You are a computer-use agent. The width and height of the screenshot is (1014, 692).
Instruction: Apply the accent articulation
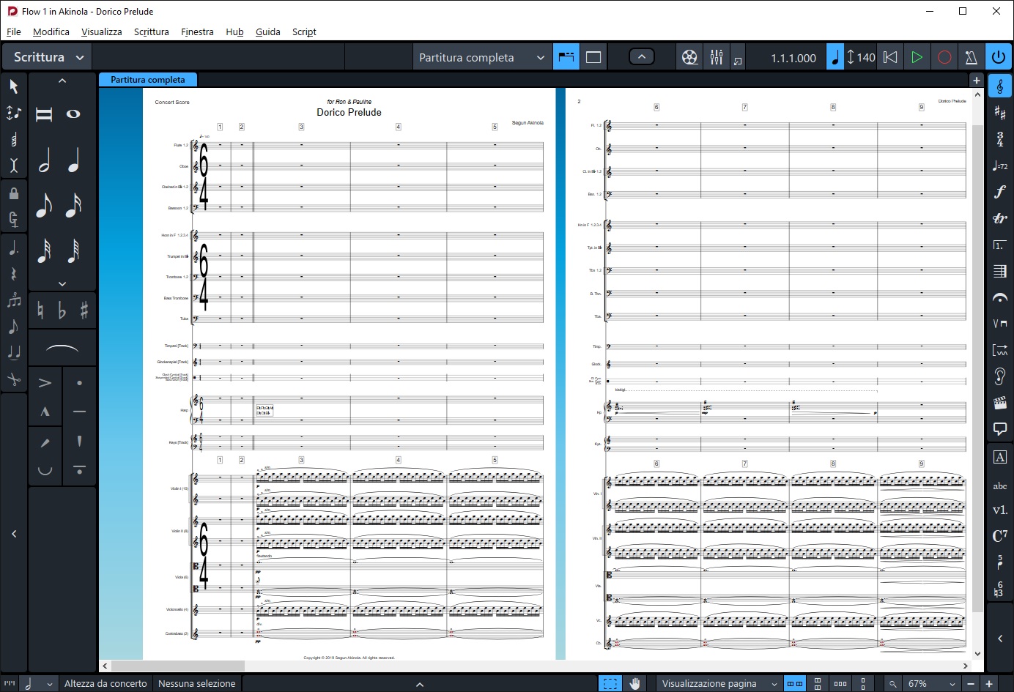45,382
